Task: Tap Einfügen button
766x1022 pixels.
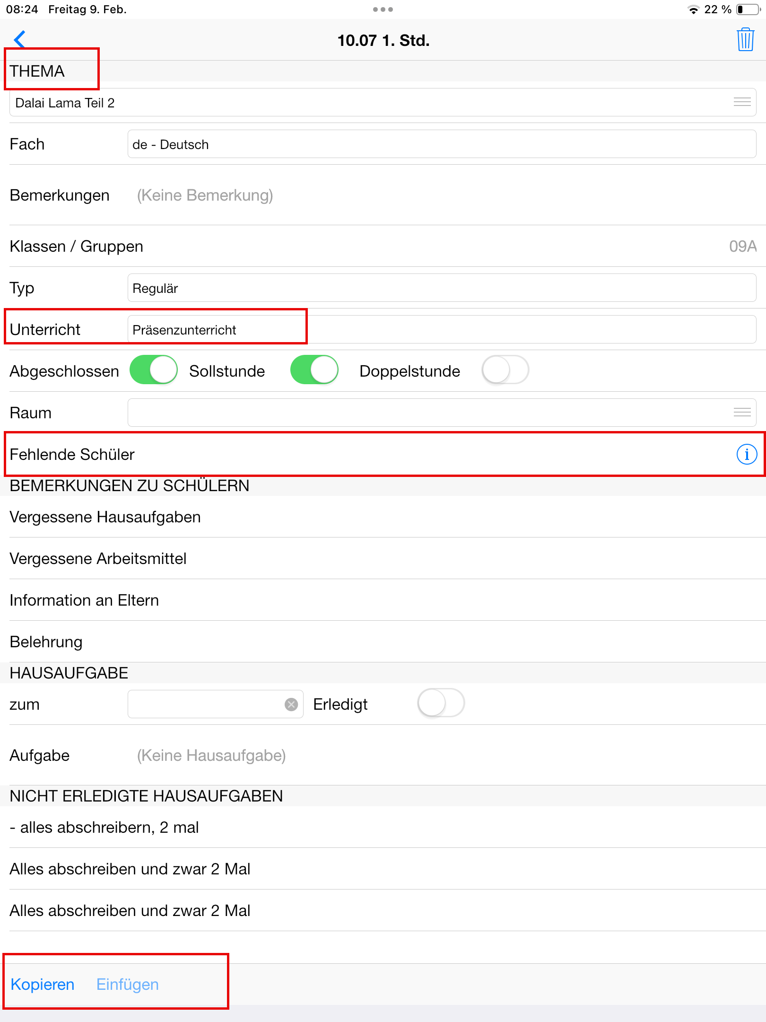Action: click(128, 984)
